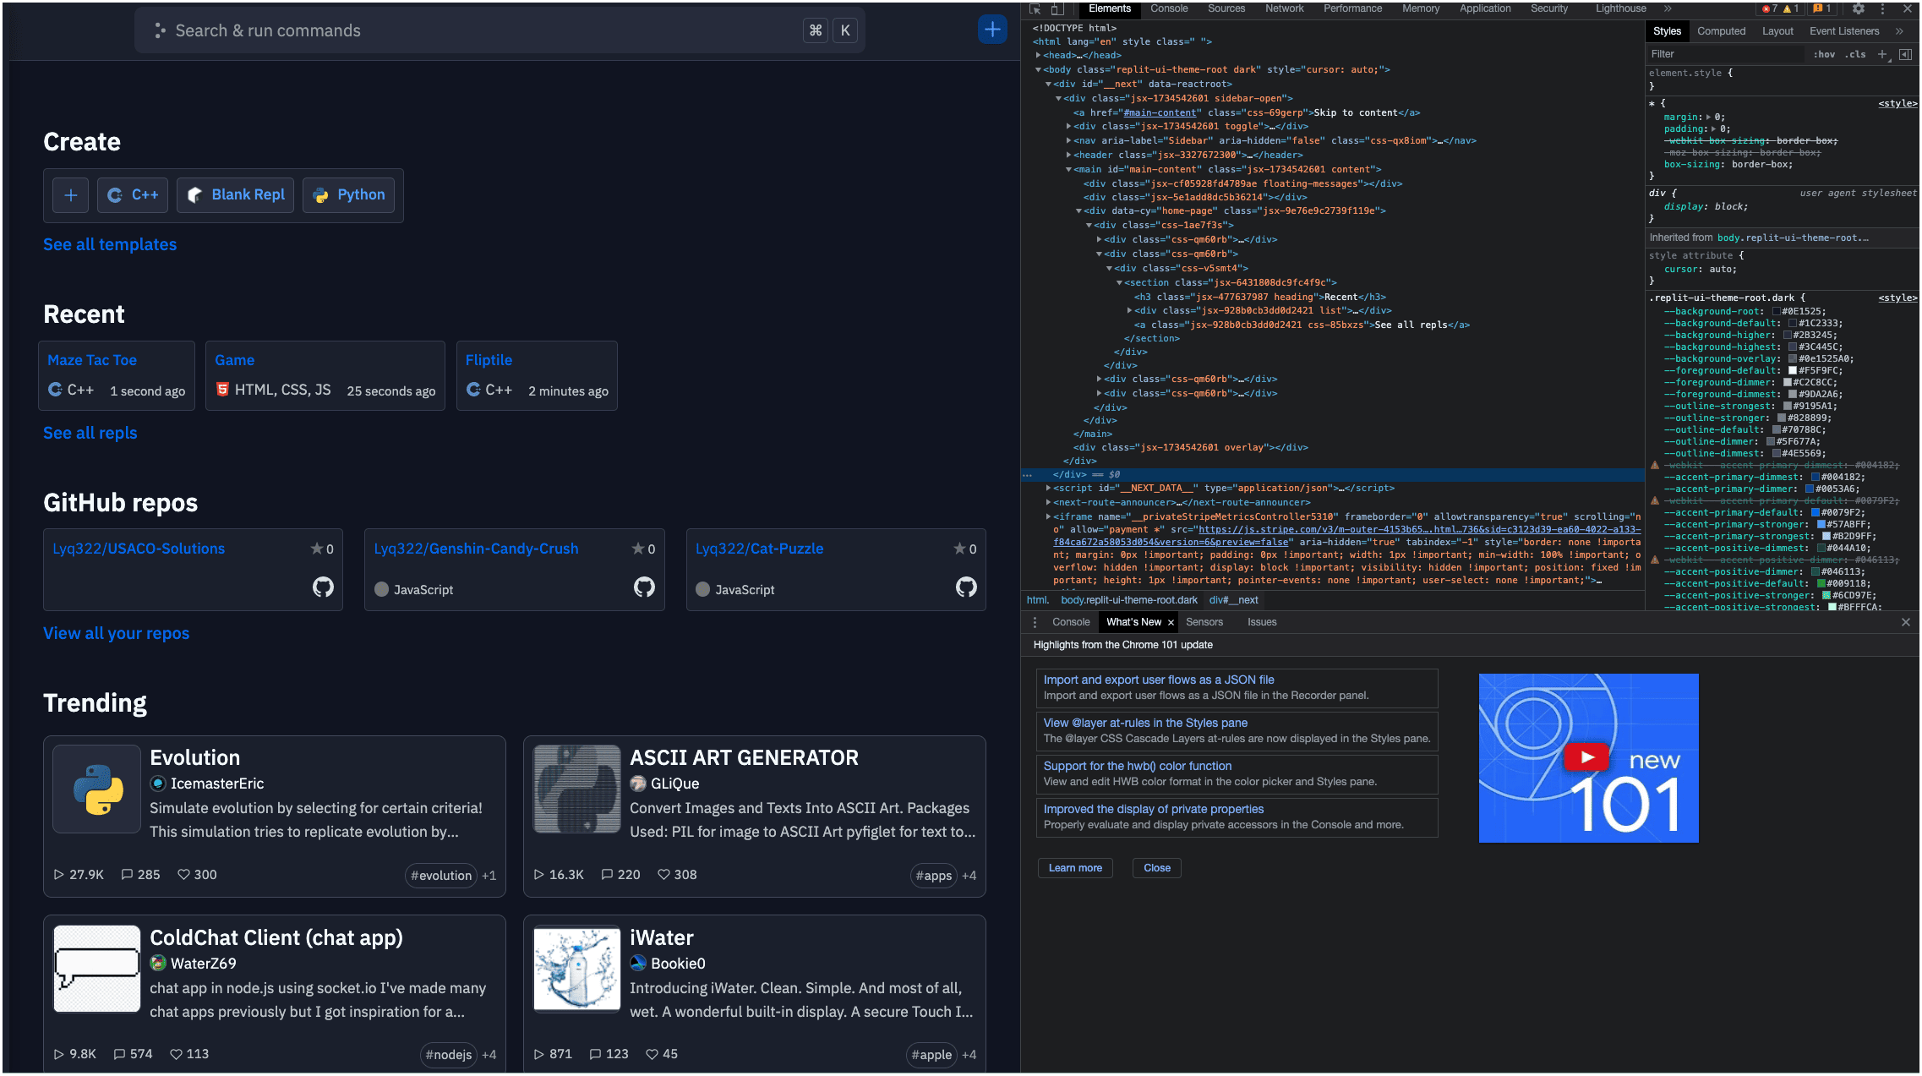Toggle .cls element classes panel
This screenshot has width=1922, height=1076.
1855,54
